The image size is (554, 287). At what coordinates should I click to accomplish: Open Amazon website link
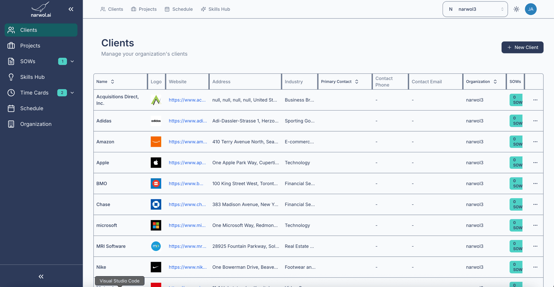coord(188,142)
